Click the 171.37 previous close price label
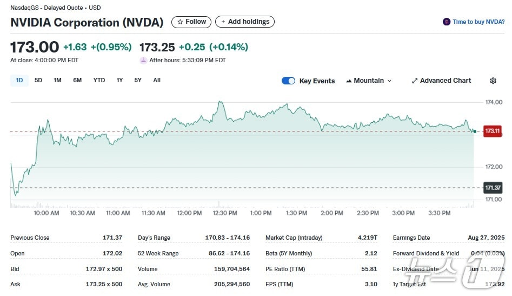 click(493, 188)
